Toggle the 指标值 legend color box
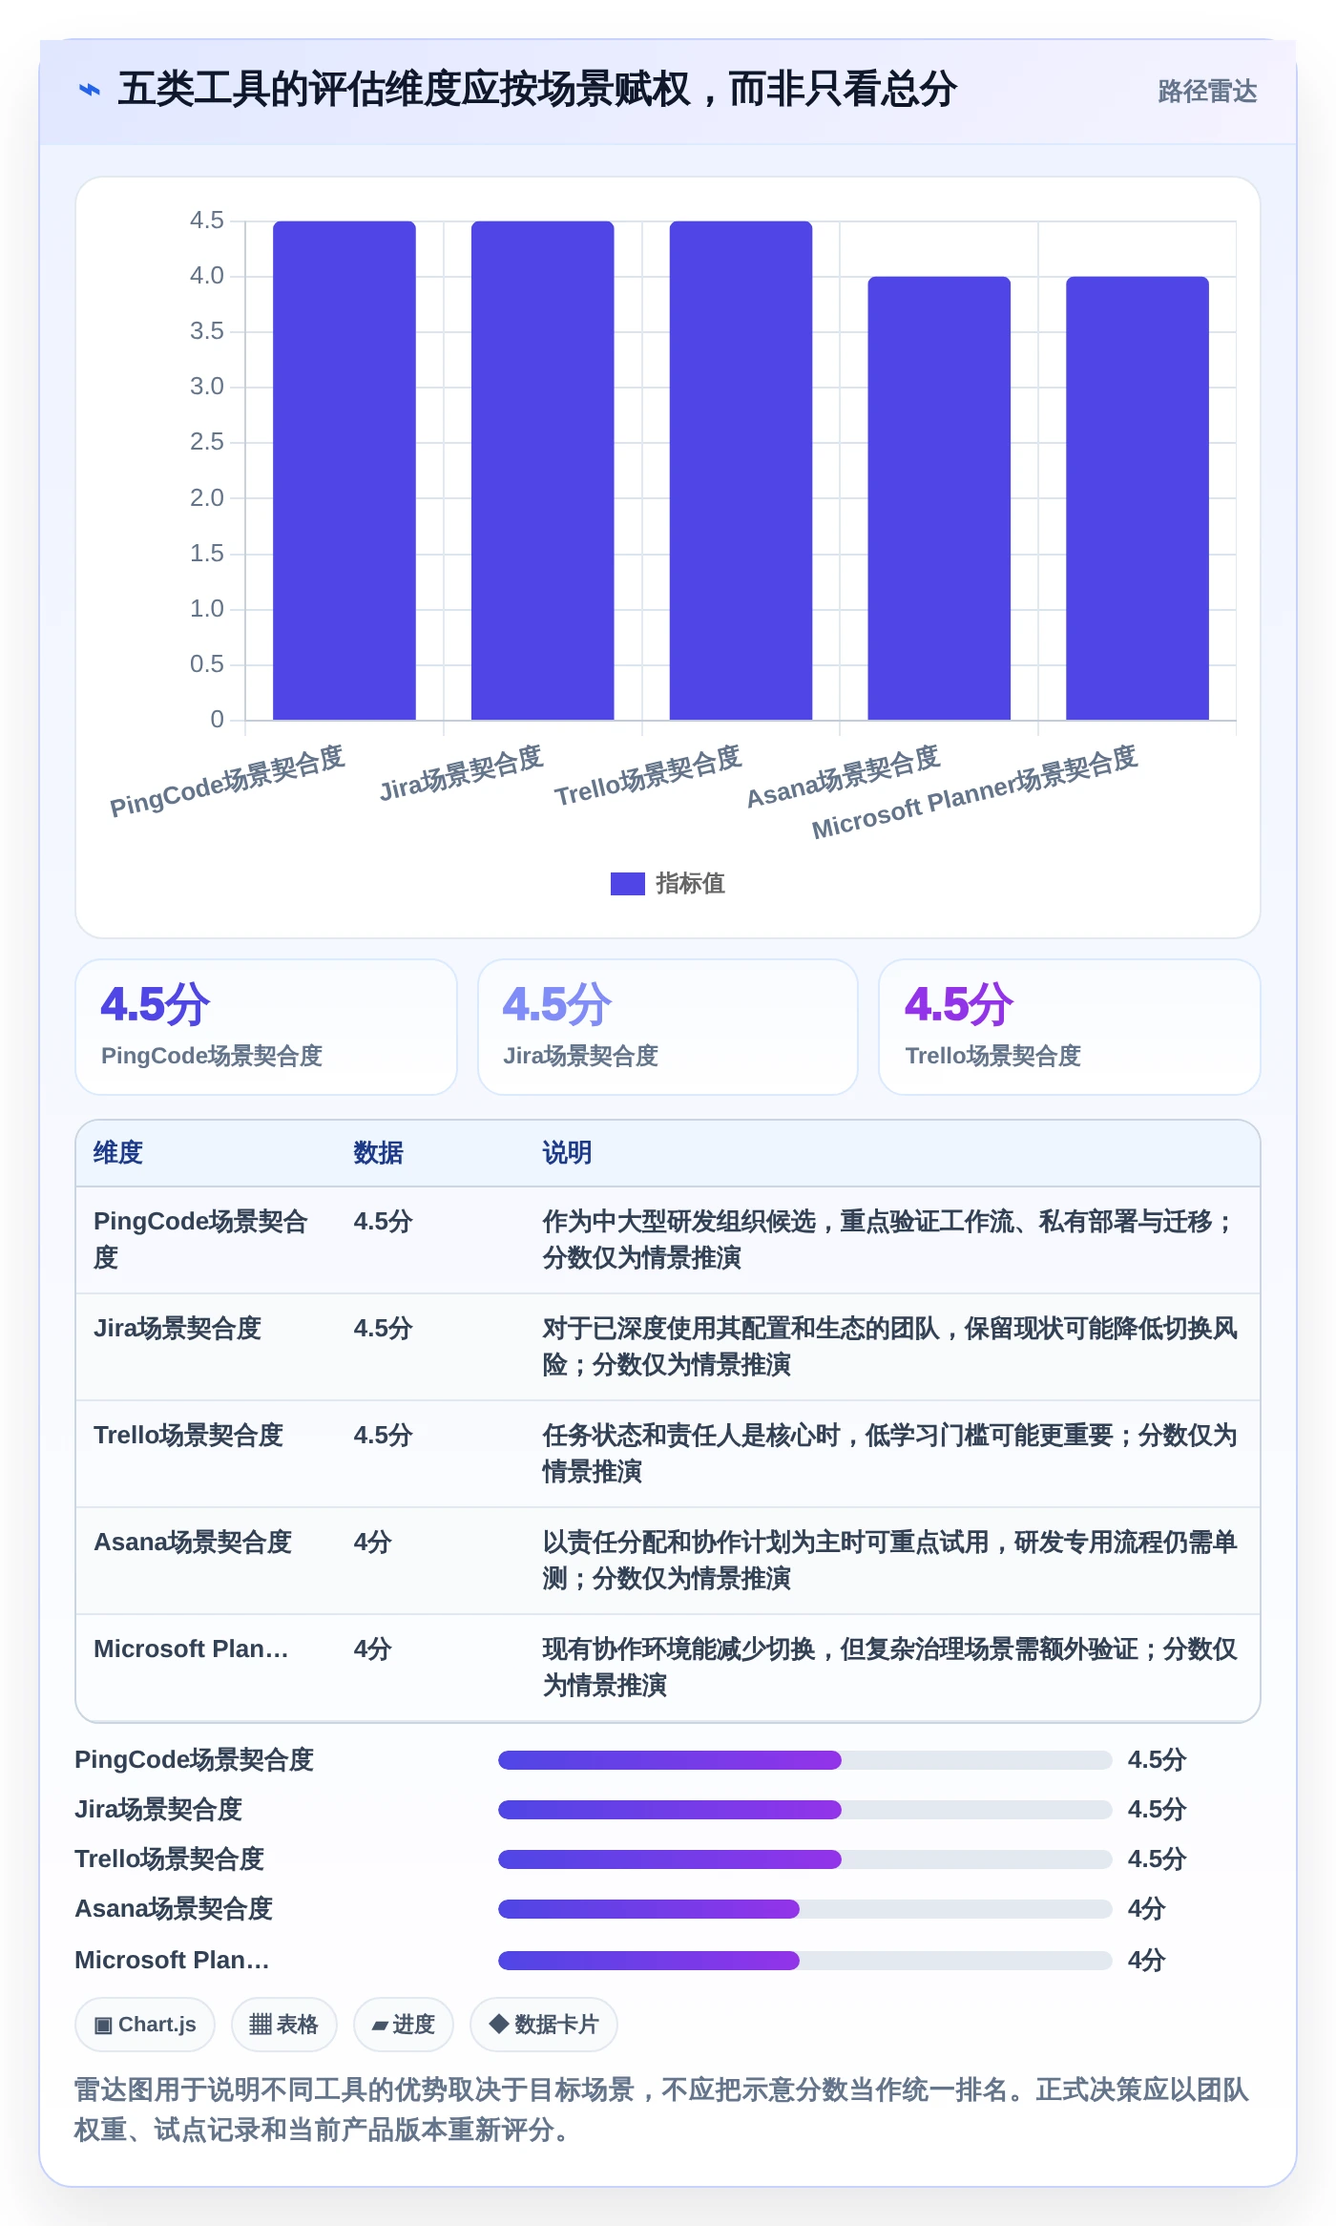The height and width of the screenshot is (2226, 1336). (627, 884)
